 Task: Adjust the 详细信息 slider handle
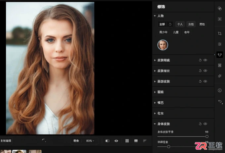coord(169,146)
